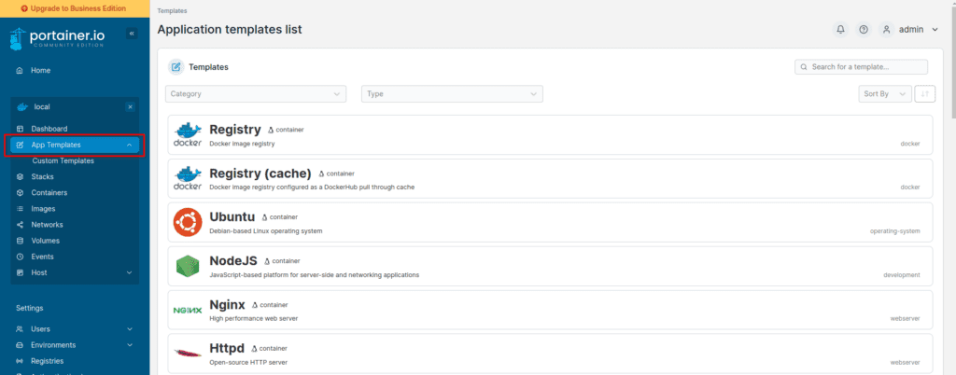The width and height of the screenshot is (956, 375).
Task: Click the Home icon in sidebar
Action: 20,71
